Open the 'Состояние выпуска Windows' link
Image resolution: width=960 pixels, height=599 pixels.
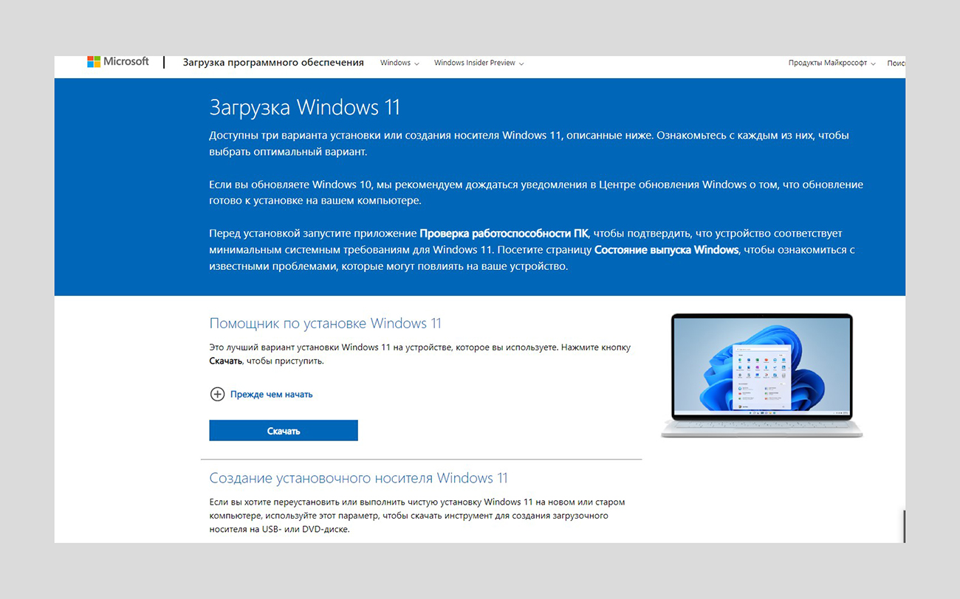pos(667,249)
